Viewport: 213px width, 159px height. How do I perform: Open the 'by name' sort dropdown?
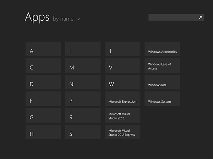66,19
